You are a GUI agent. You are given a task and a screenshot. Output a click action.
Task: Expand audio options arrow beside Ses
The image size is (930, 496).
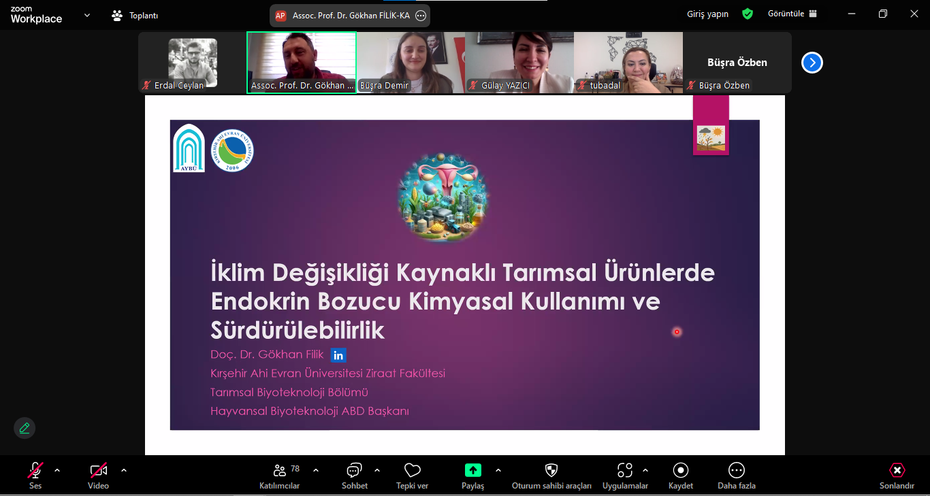(x=57, y=470)
